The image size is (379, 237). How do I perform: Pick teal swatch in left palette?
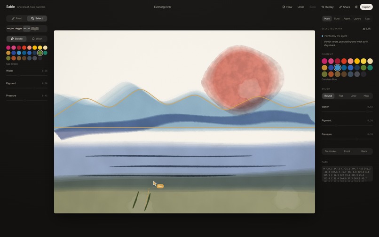pyautogui.click(x=45, y=53)
